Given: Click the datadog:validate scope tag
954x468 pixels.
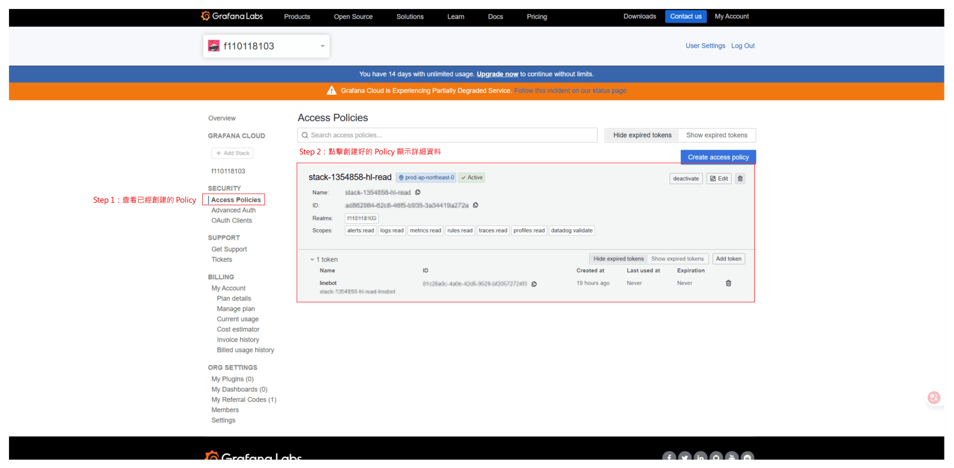Looking at the screenshot, I should [x=572, y=231].
